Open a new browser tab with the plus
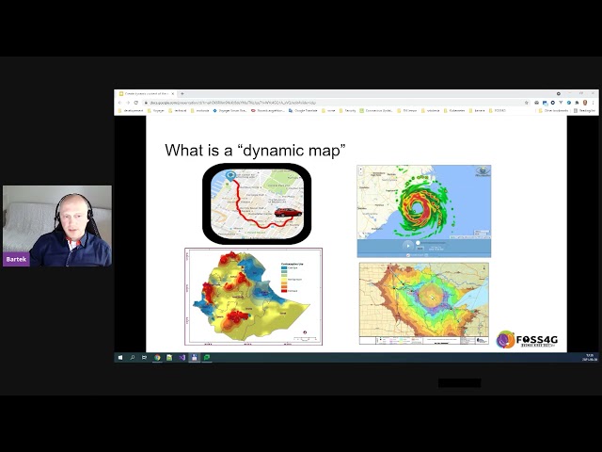This screenshot has height=452, width=602. 182,94
